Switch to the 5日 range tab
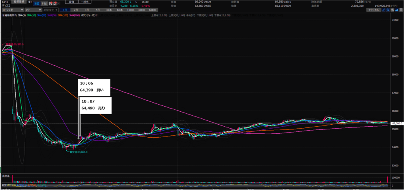 [97, 9]
